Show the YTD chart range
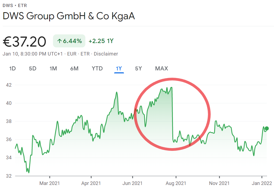This screenshot has height=192, width=274. pyautogui.click(x=97, y=69)
